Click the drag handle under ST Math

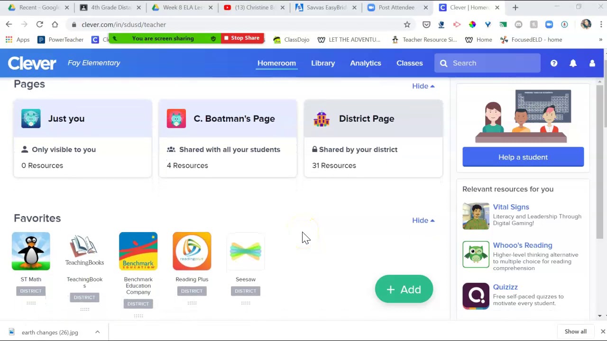[x=31, y=303]
